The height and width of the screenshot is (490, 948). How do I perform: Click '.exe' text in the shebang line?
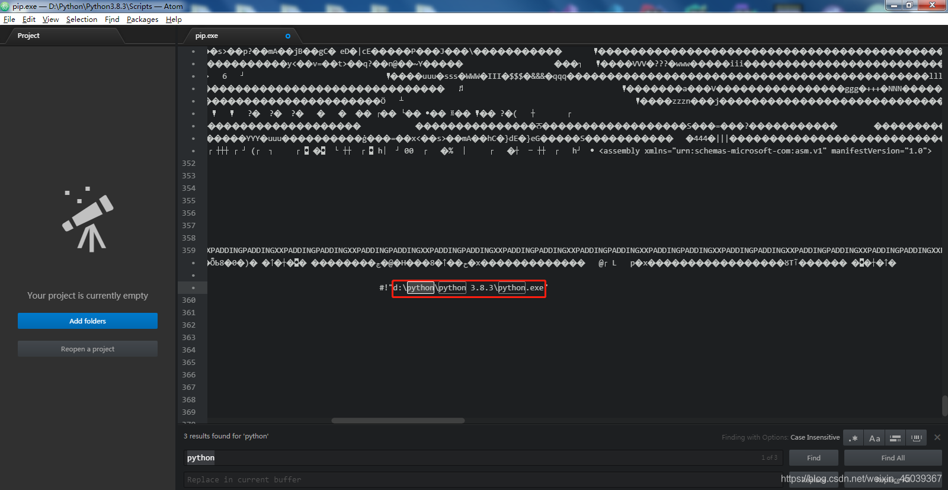[534, 288]
